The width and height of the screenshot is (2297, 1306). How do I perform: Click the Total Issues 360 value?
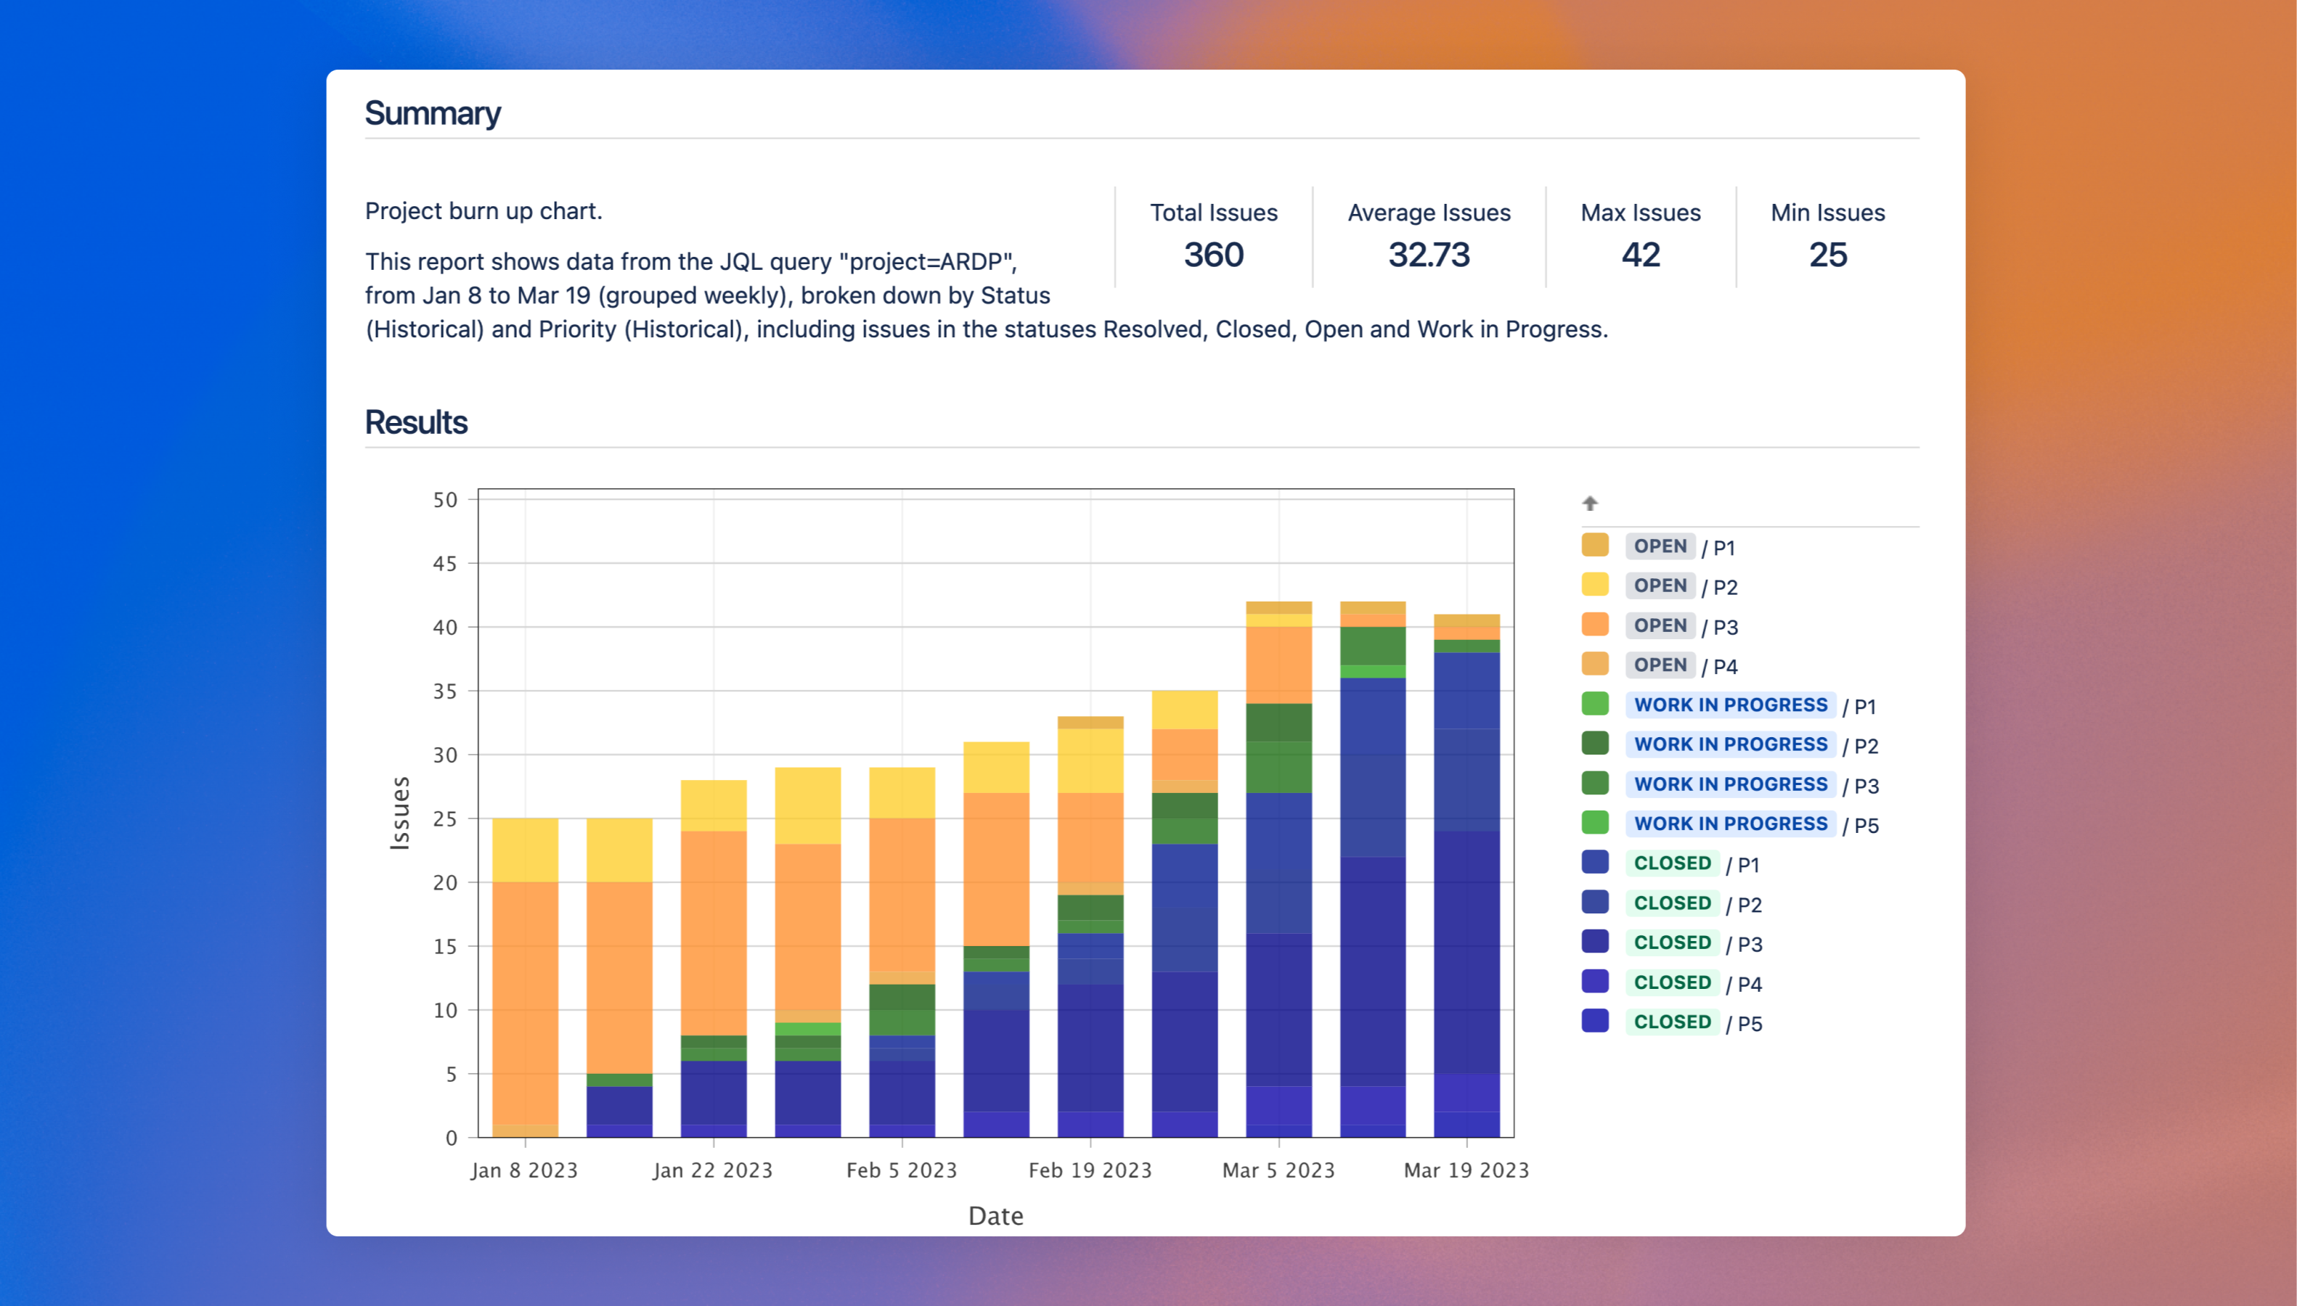point(1213,255)
